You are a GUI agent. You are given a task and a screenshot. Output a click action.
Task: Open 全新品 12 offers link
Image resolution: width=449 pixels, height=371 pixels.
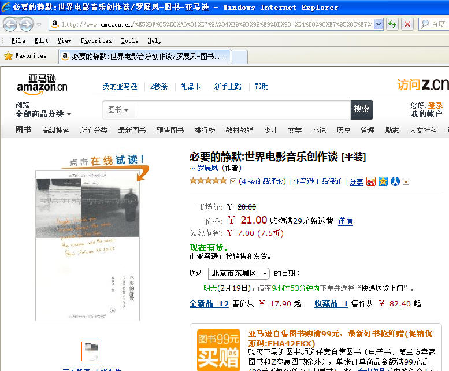[209, 304]
